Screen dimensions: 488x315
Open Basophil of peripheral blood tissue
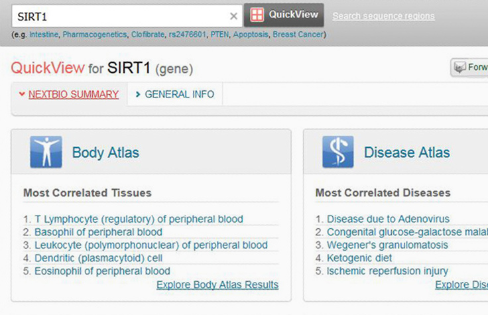pos(98,232)
